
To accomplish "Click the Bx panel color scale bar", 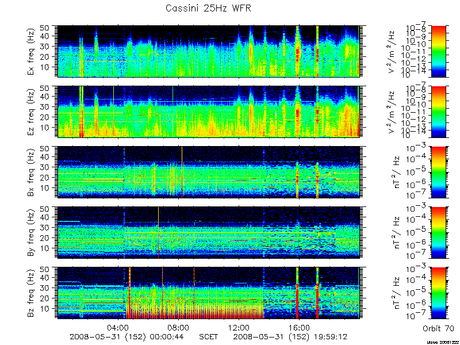I will (439, 172).
